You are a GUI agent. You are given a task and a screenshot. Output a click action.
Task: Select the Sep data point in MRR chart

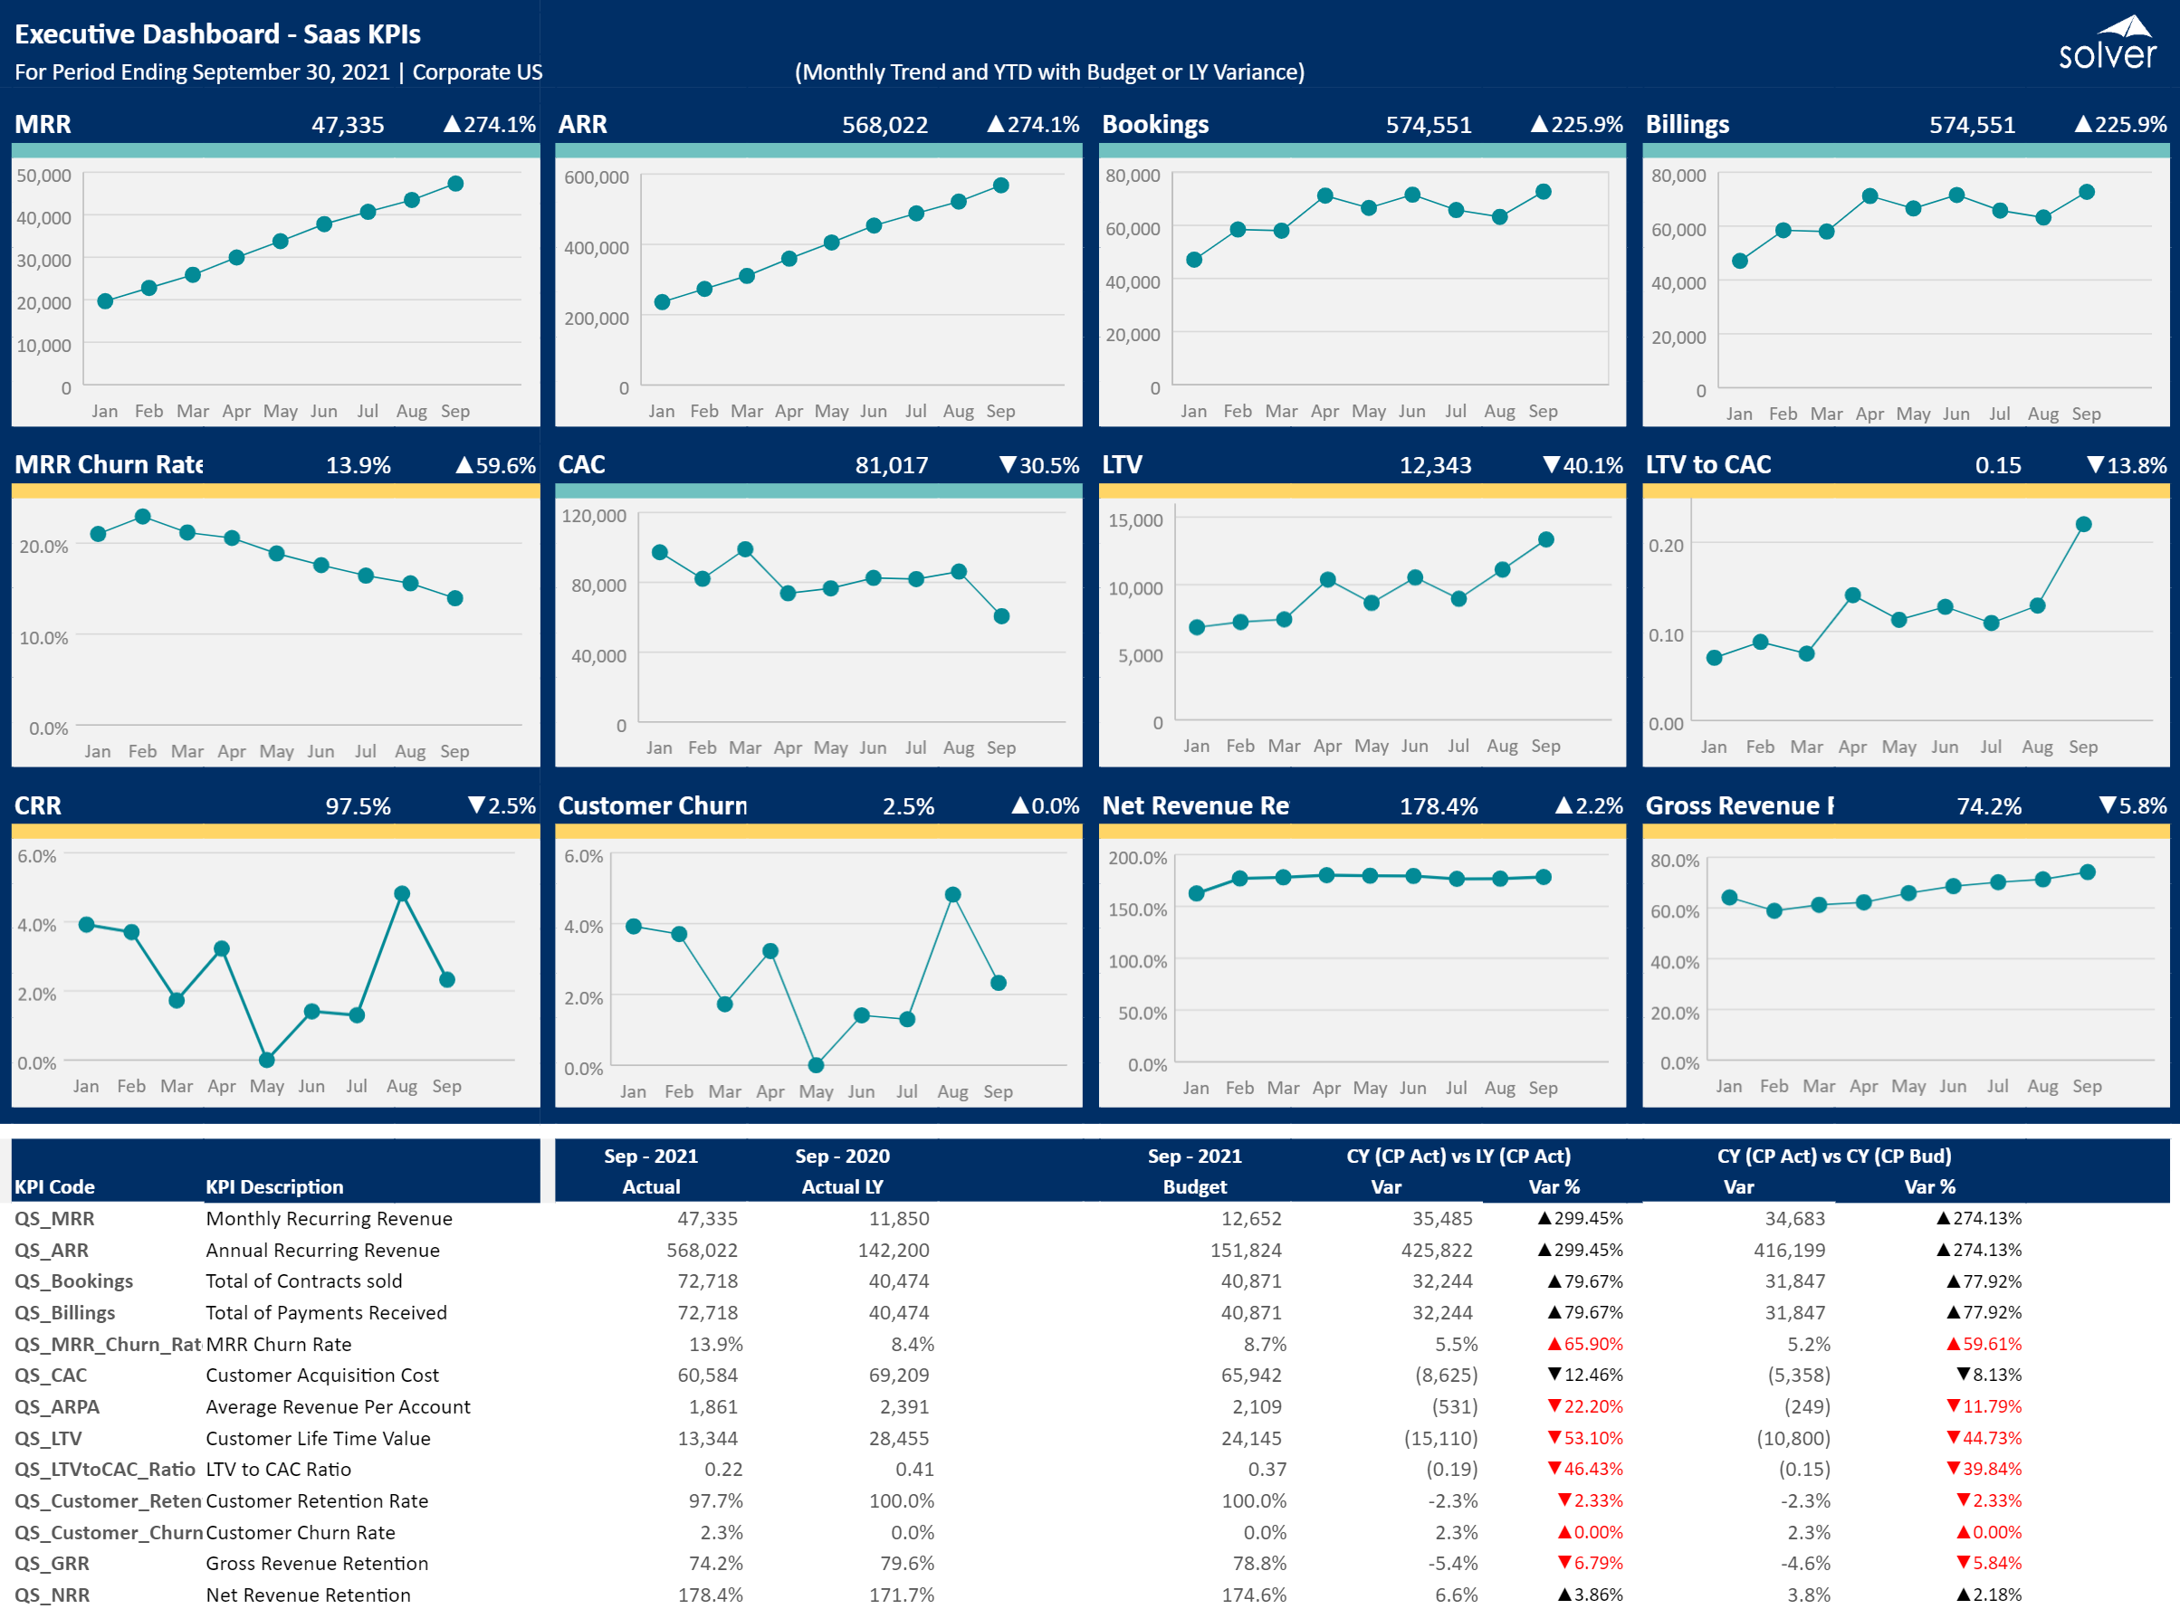[x=454, y=184]
